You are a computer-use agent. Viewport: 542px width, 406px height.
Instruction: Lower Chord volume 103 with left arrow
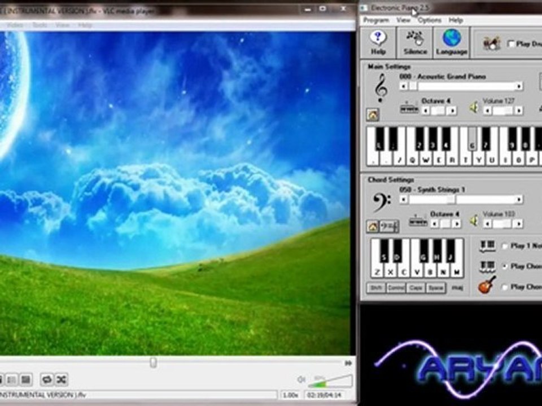[487, 224]
